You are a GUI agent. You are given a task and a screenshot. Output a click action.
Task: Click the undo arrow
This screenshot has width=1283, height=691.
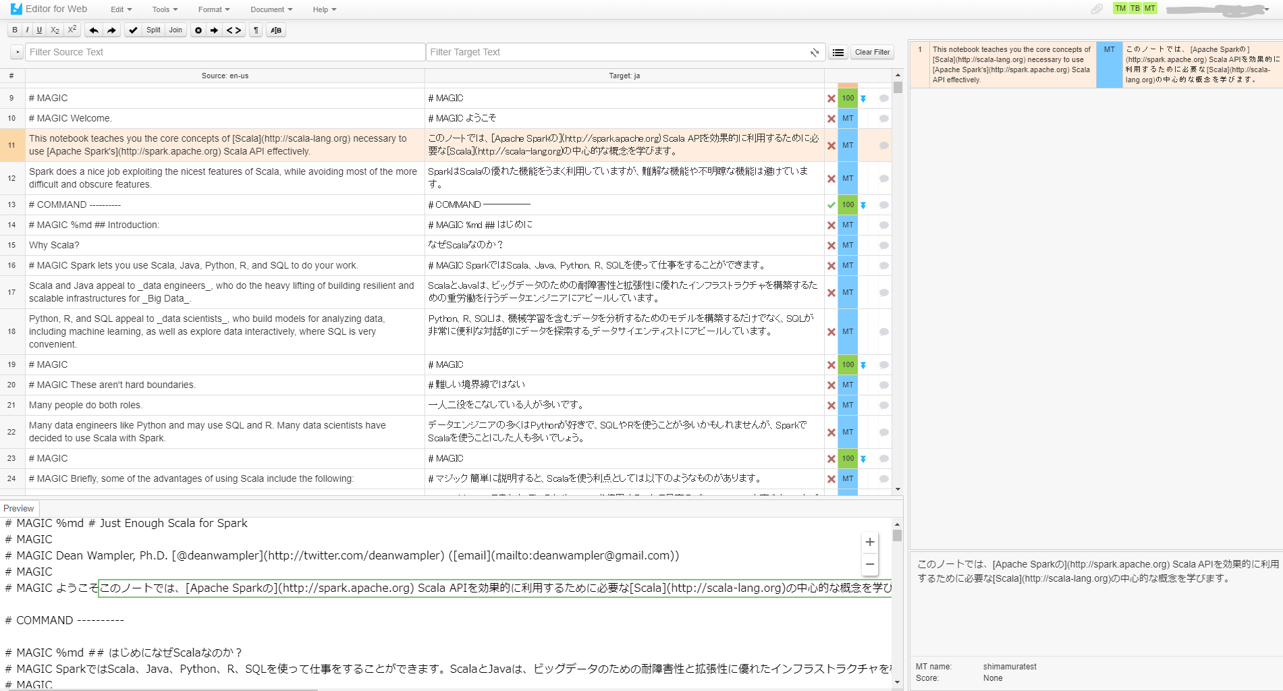click(94, 30)
